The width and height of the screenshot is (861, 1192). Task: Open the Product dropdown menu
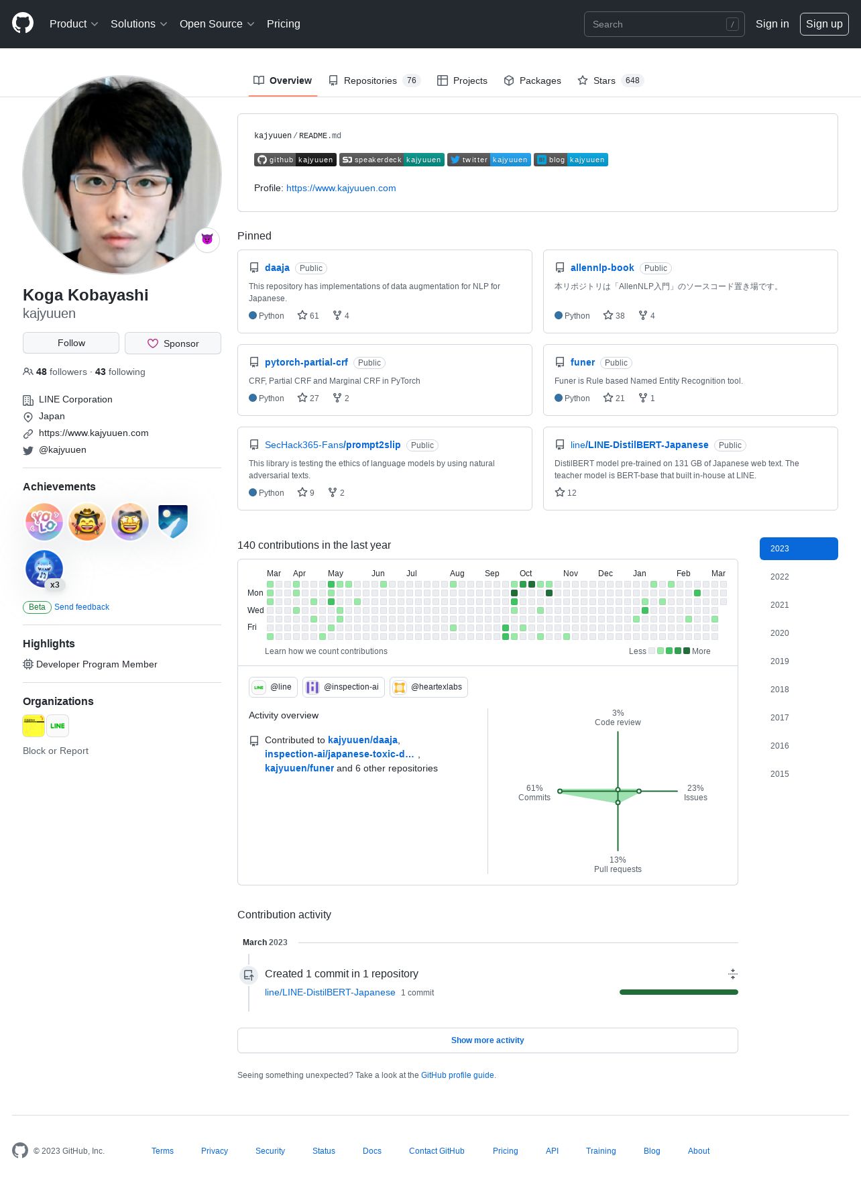74,24
